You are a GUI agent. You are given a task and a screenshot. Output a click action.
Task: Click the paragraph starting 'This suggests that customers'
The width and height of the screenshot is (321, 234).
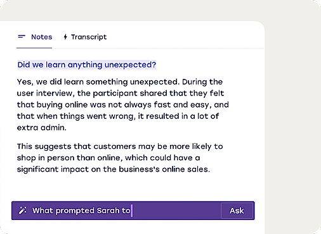pyautogui.click(x=120, y=158)
